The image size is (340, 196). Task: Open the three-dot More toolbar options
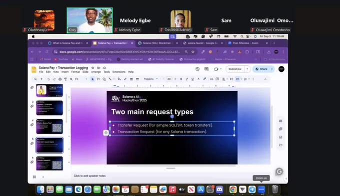(253, 79)
